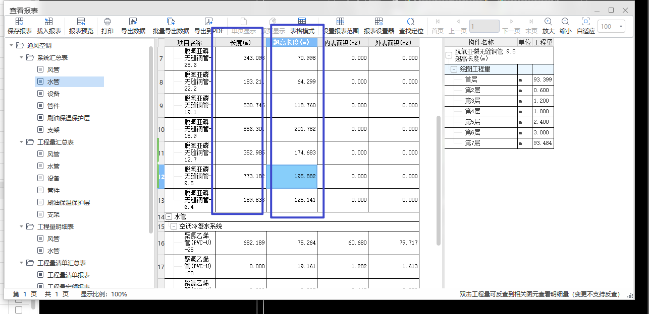Collapse the 工程量汇总表 tree folder

(x=21, y=142)
